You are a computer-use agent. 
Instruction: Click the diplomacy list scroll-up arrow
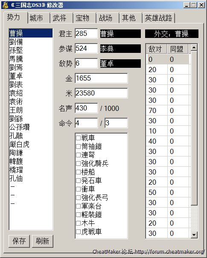[x=194, y=48]
